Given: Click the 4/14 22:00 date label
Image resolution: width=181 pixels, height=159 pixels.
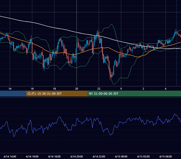Looking at the screenshot, I should [x=99, y=156].
